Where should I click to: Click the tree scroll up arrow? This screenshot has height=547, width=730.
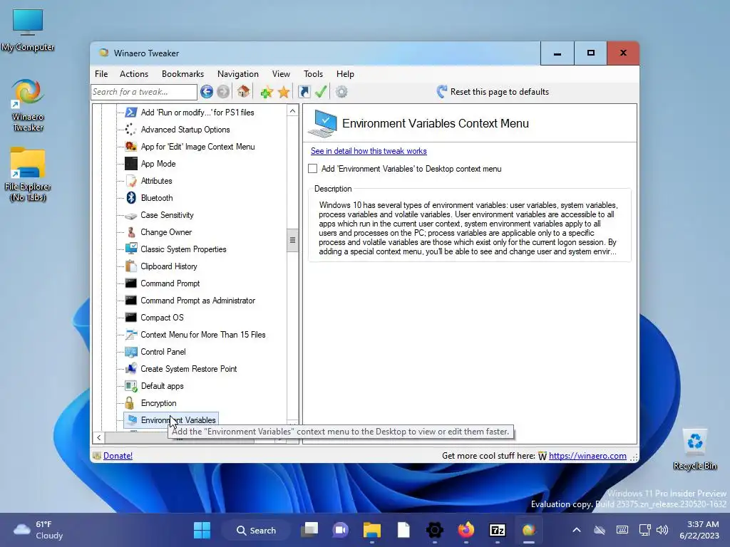point(292,110)
